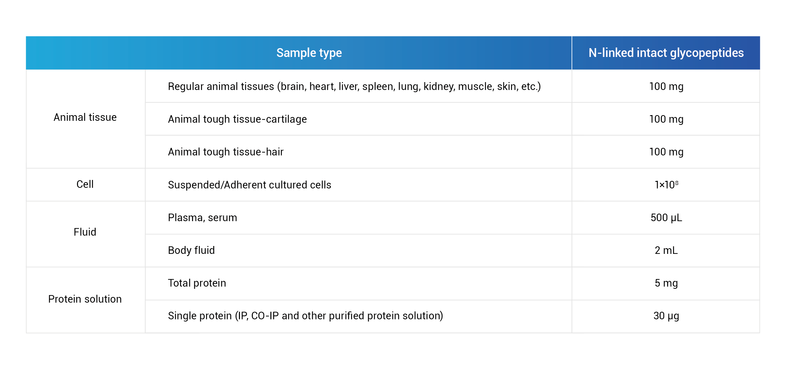Click the "Plasma, serum" cell
The image size is (786, 369).
202,218
